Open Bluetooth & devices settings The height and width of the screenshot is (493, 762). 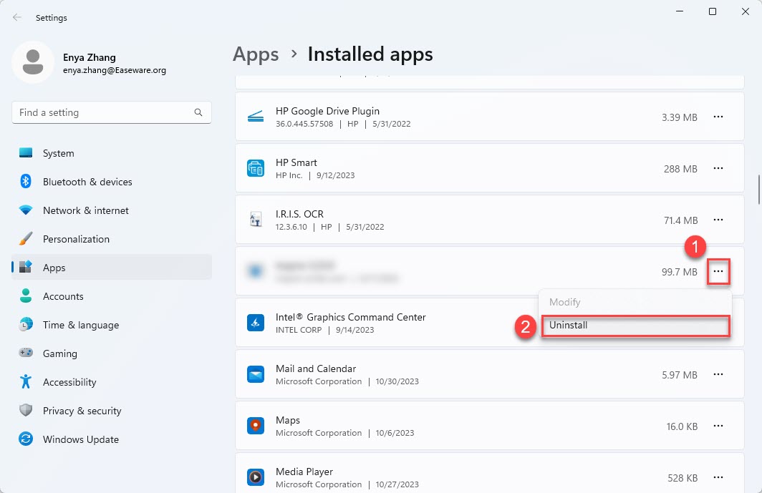click(111, 182)
